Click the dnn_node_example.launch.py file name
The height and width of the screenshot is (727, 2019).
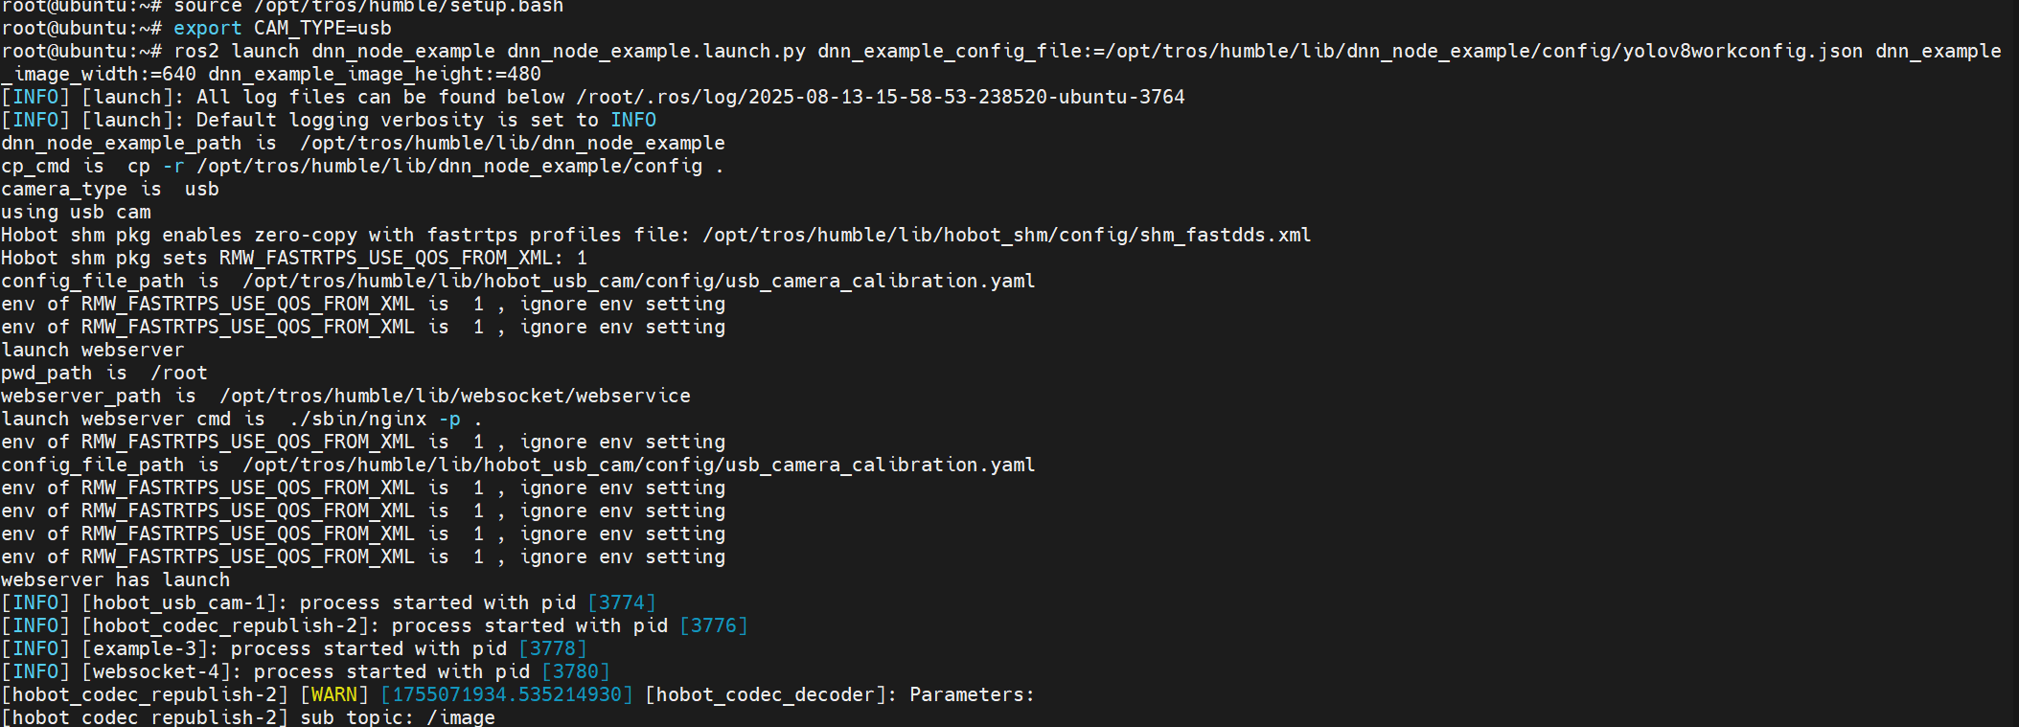click(655, 51)
